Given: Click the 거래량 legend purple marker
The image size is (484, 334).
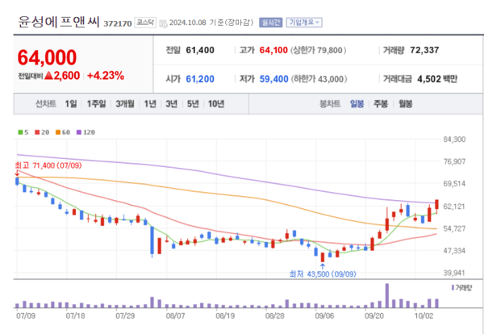Looking at the screenshot, I should [453, 288].
